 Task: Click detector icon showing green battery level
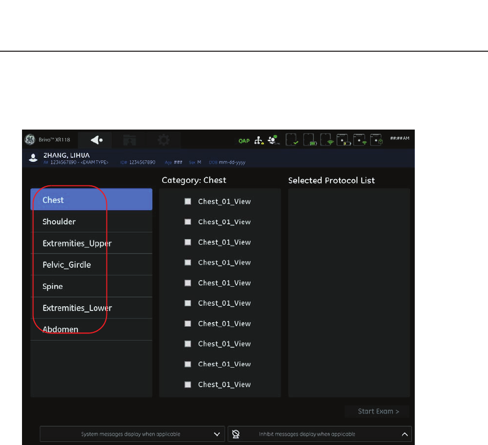(x=309, y=140)
